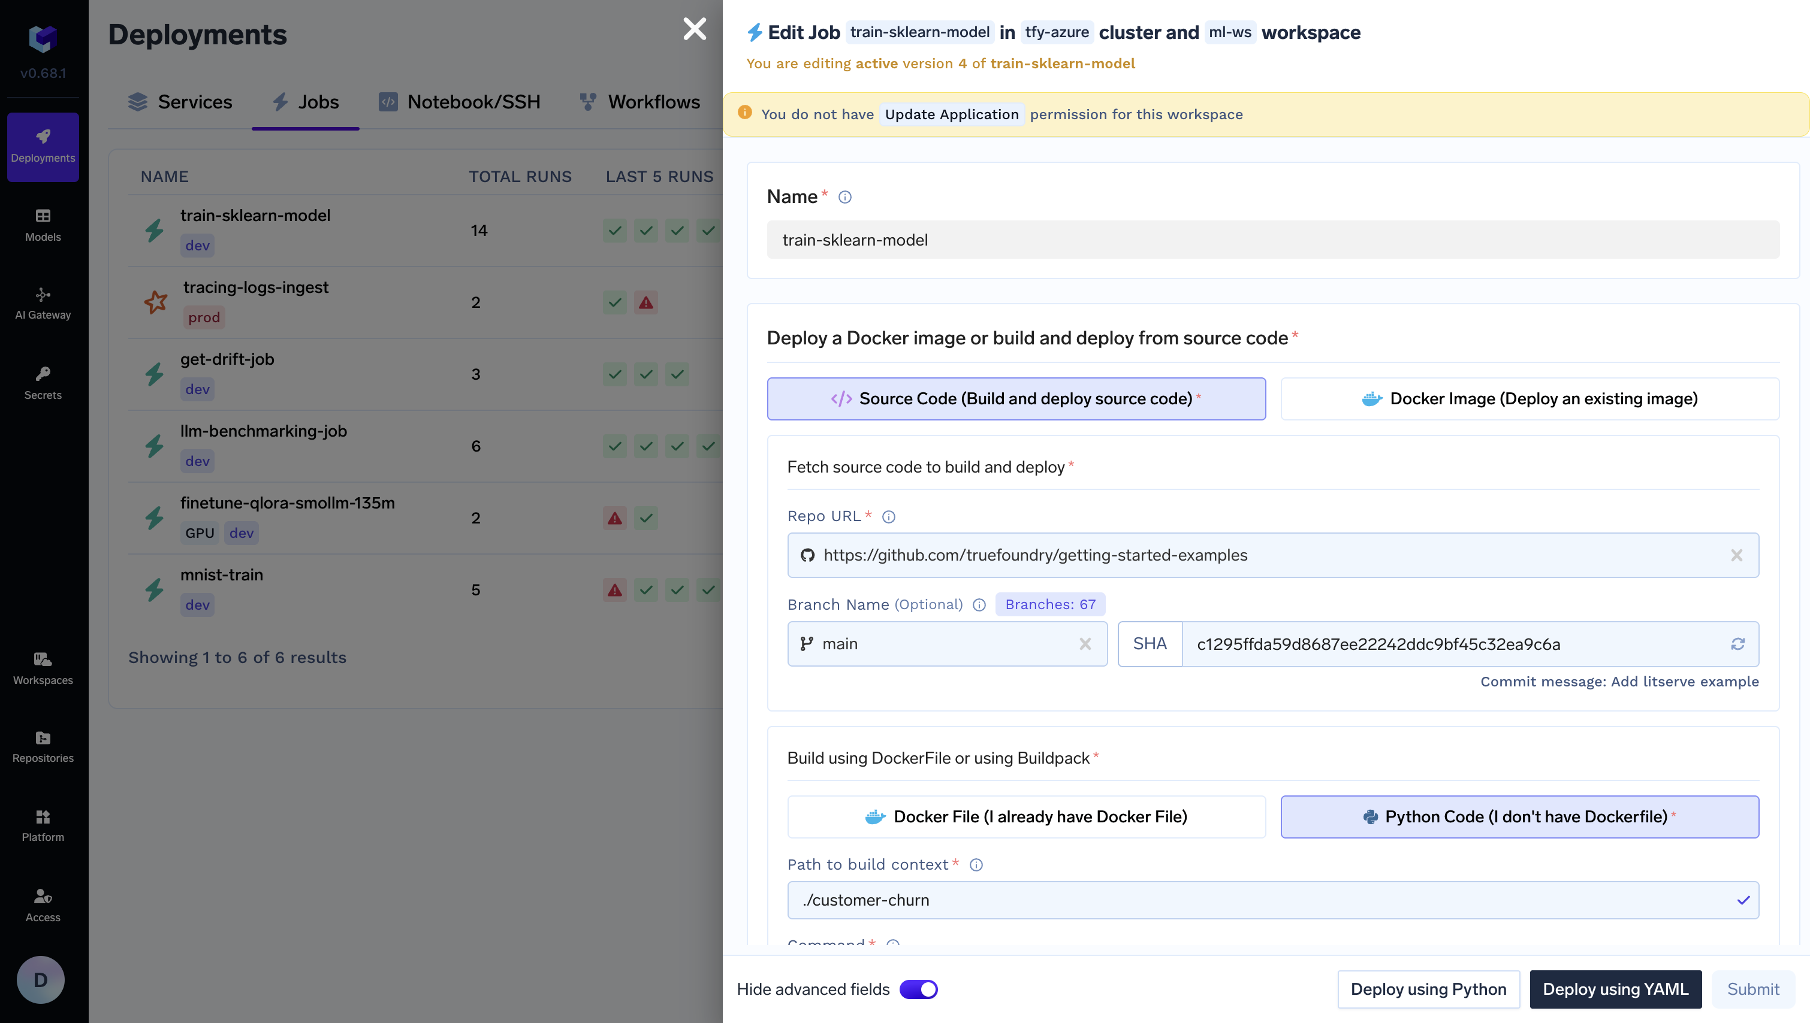This screenshot has height=1023, width=1810.
Task: Click refresh icon in SHA field
Action: tap(1737, 644)
